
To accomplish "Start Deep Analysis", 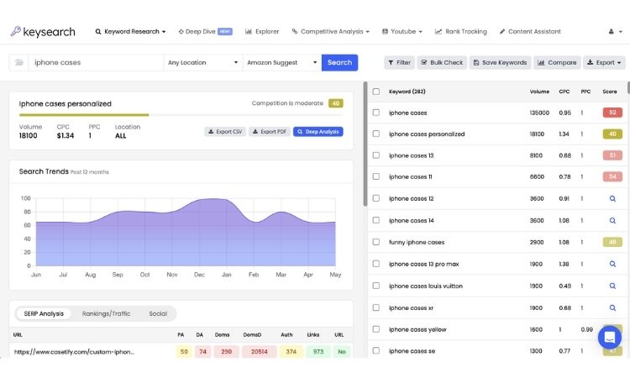I will tap(318, 132).
